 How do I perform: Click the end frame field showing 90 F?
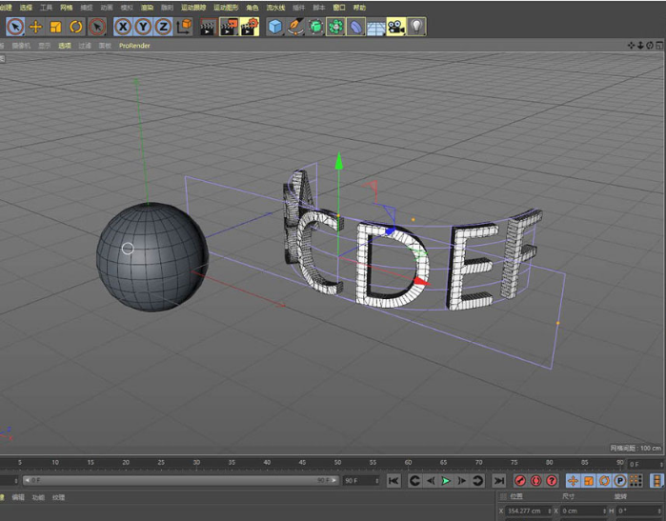pos(361,481)
